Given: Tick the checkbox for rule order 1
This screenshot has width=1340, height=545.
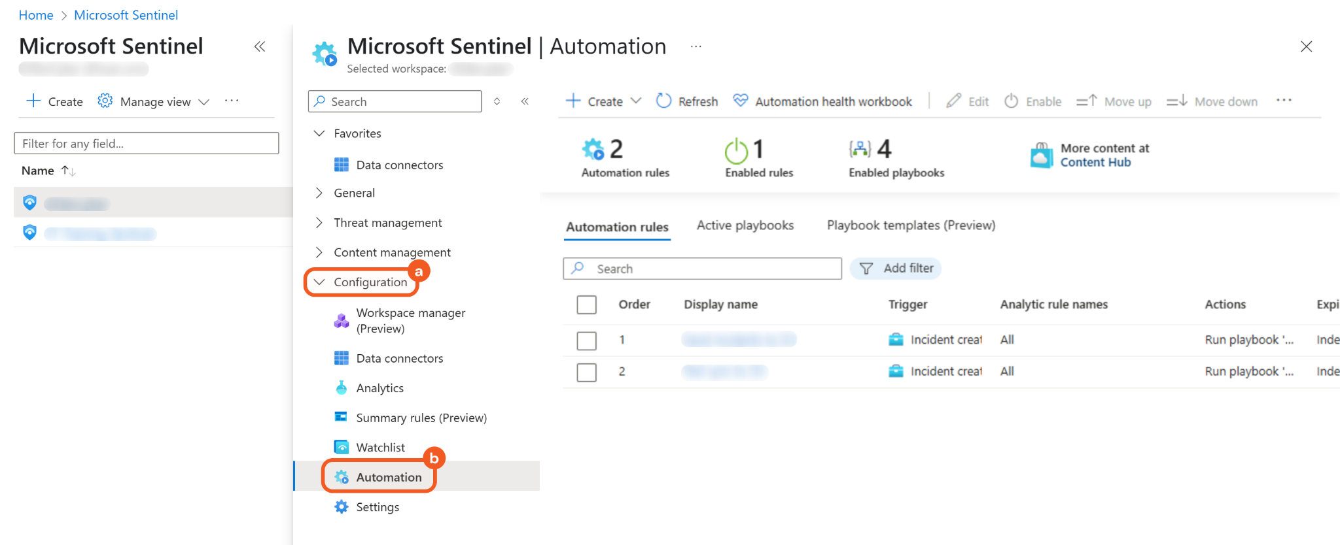Looking at the screenshot, I should click(586, 340).
